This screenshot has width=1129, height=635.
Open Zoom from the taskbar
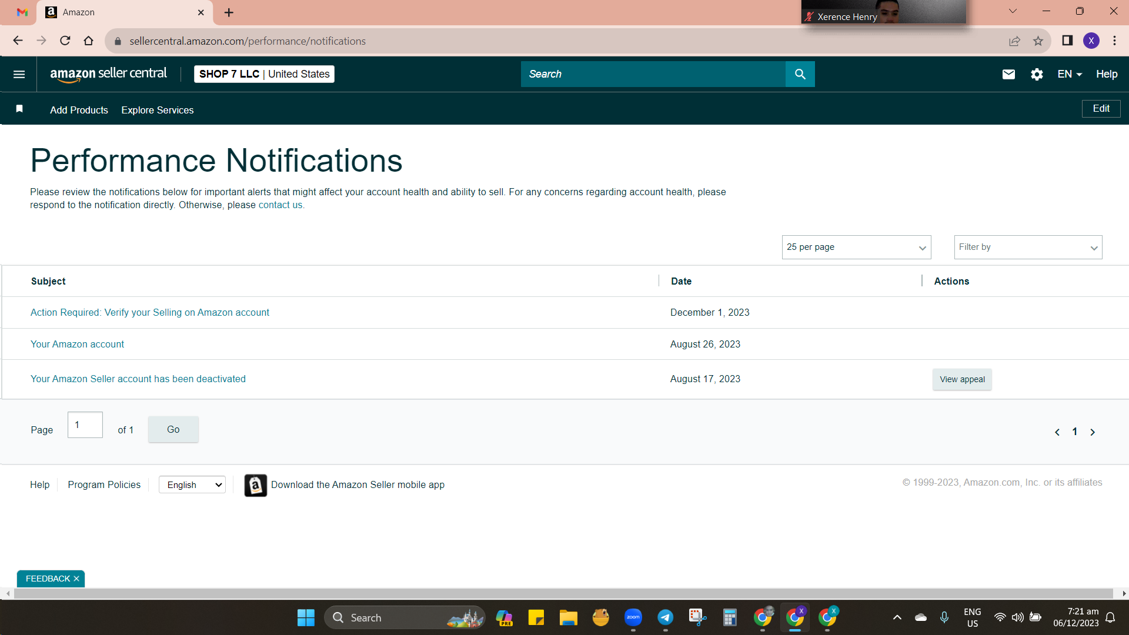point(633,617)
